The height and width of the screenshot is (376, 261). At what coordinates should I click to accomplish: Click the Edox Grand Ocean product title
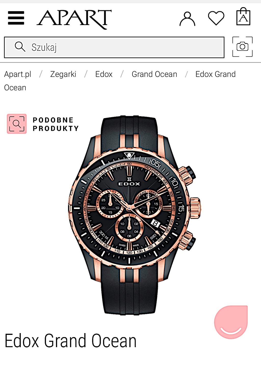(71, 340)
